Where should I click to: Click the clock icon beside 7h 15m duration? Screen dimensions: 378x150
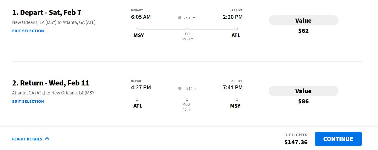click(x=180, y=18)
